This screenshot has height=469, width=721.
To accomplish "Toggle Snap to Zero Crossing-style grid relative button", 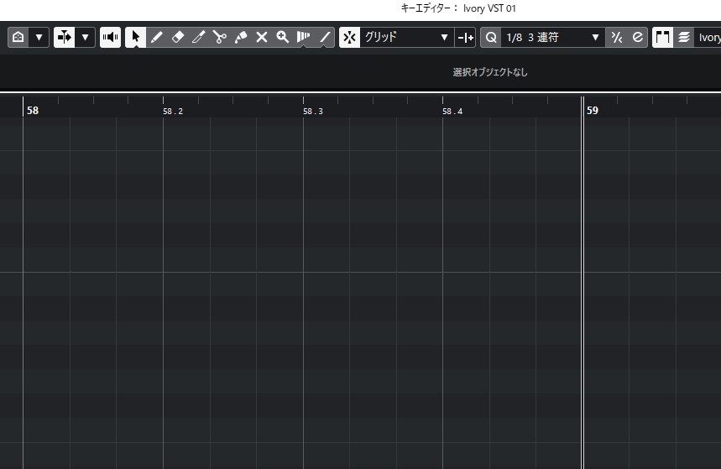I will [465, 38].
